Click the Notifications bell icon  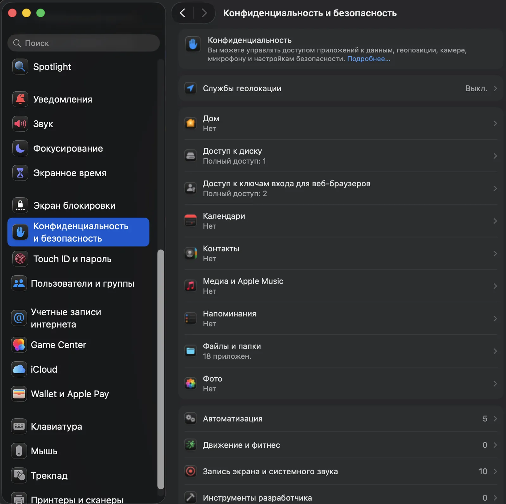pyautogui.click(x=20, y=99)
